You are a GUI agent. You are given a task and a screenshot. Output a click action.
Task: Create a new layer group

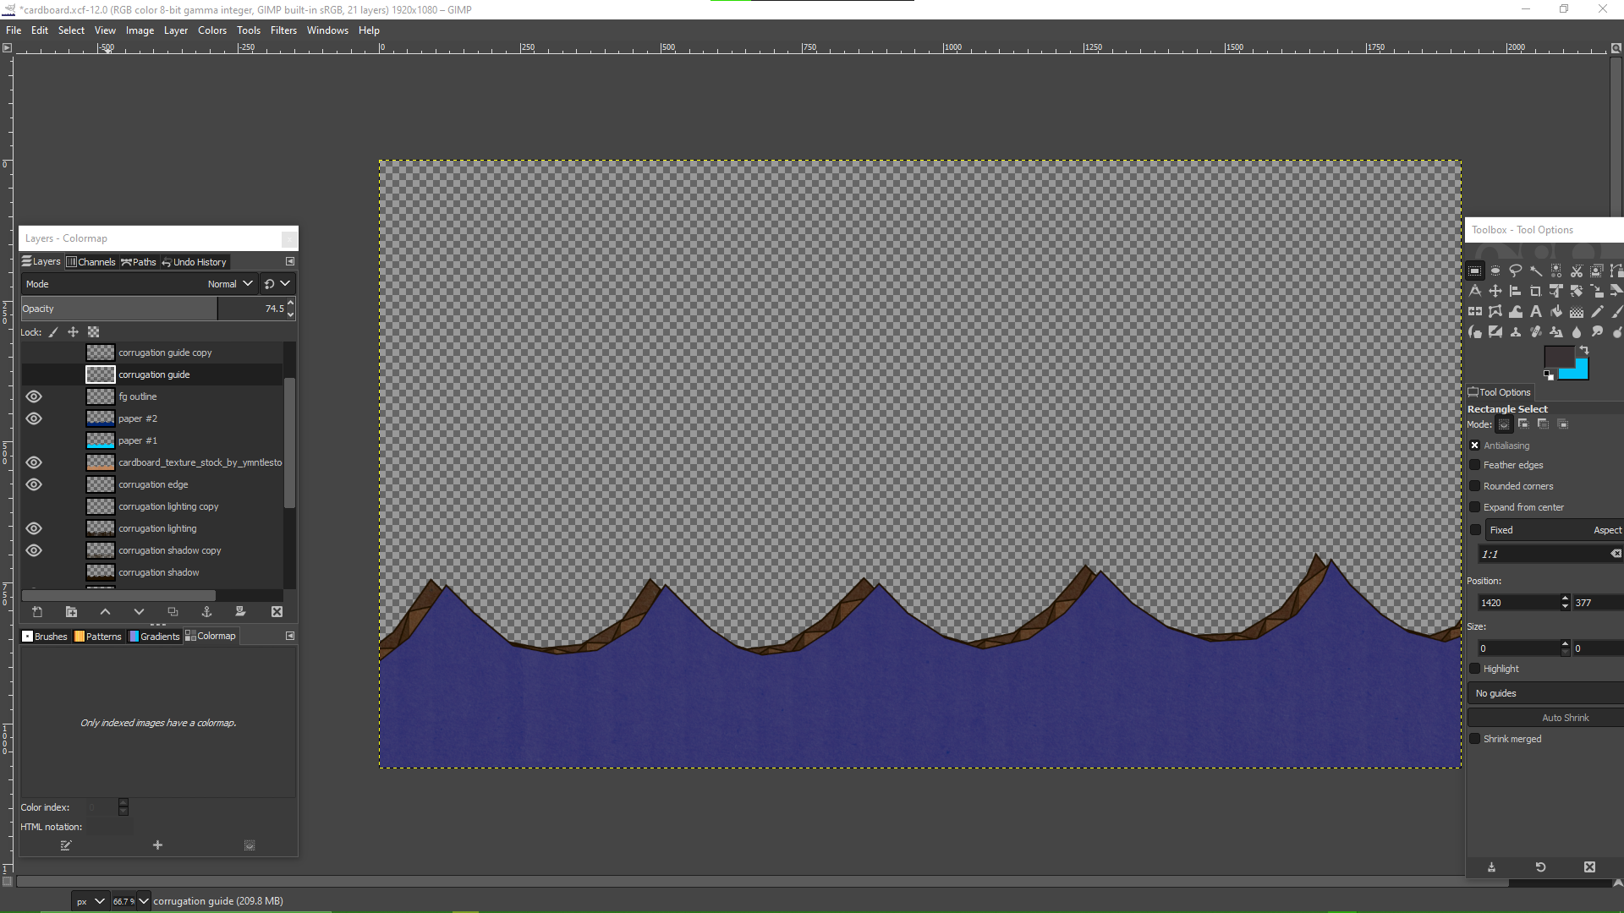click(71, 612)
